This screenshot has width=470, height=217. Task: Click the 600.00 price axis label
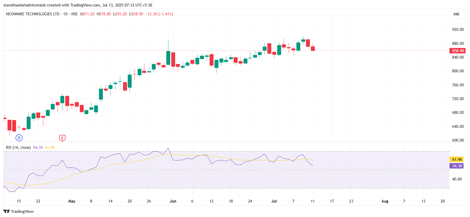tap(458, 140)
